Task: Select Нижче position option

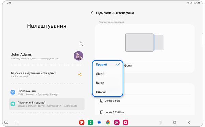Action: [x=107, y=92]
